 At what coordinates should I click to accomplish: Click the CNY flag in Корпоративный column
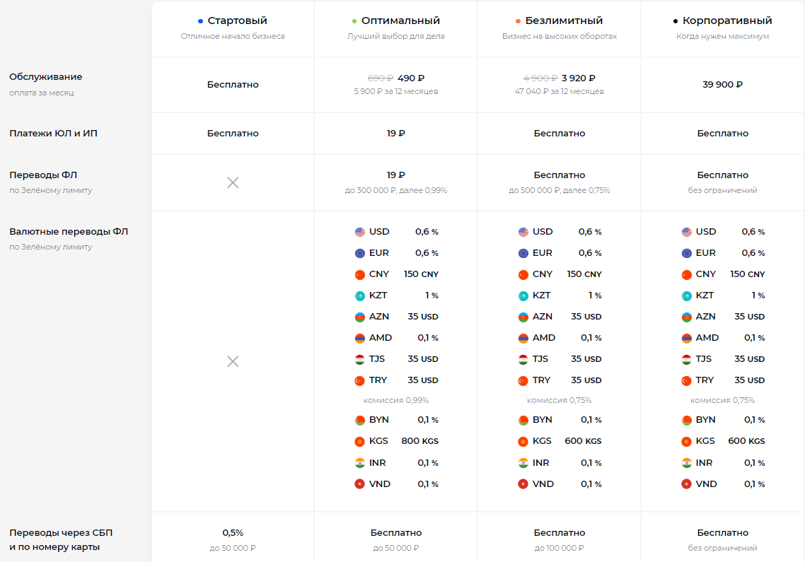click(x=687, y=274)
